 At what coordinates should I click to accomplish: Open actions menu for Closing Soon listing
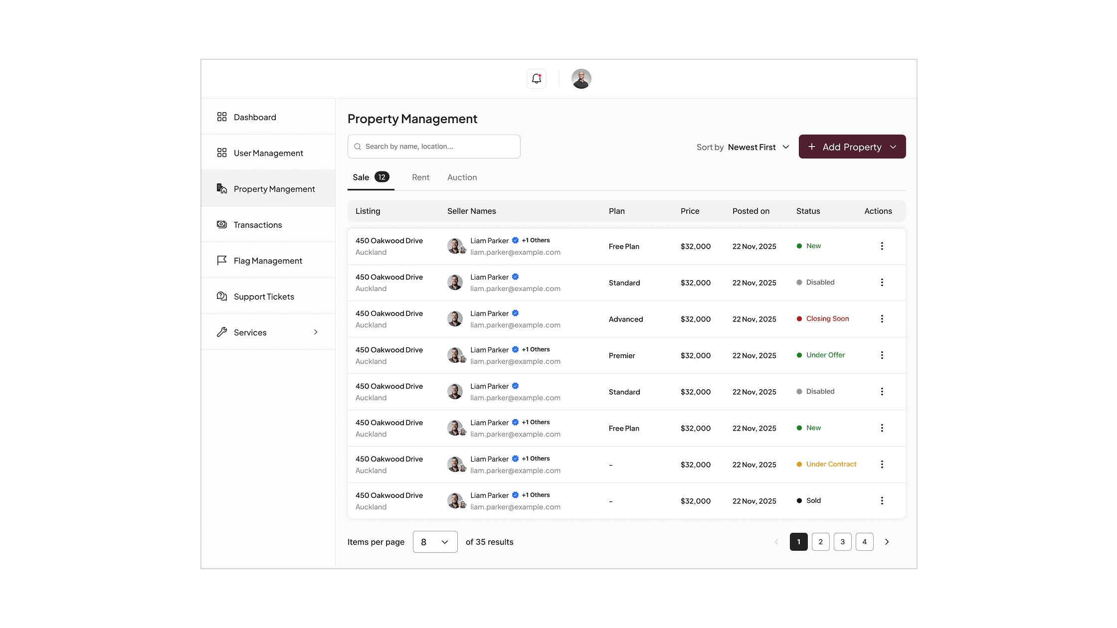pyautogui.click(x=882, y=319)
